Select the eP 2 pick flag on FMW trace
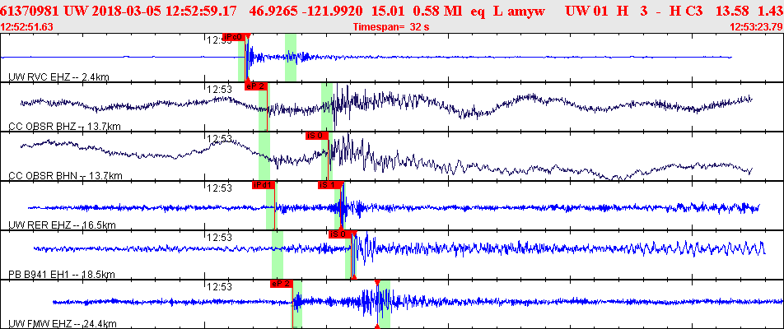The width and height of the screenshot is (784, 329). tap(281, 284)
